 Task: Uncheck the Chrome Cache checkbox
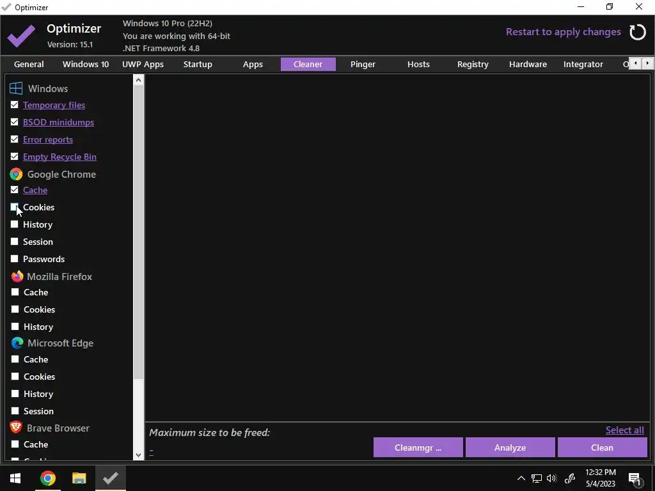click(x=15, y=190)
